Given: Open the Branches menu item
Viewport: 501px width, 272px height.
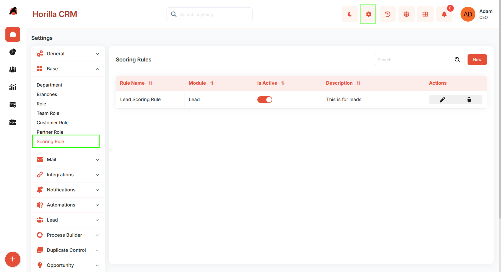Looking at the screenshot, I should (x=47, y=94).
